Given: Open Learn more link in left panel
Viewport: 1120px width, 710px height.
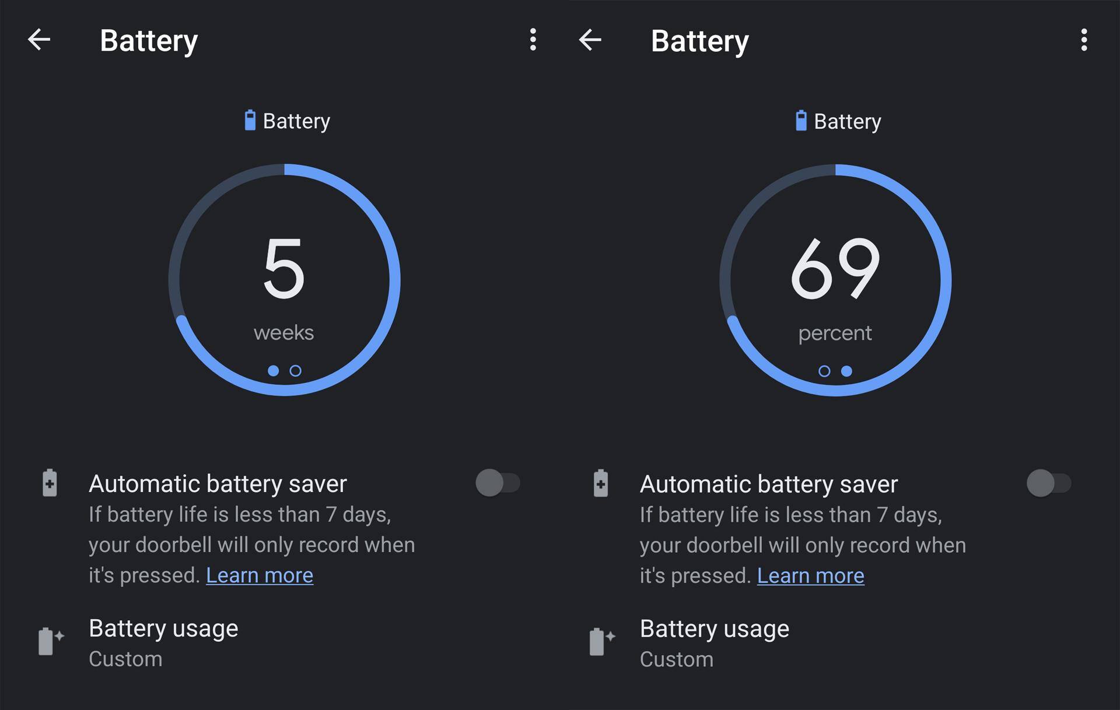Looking at the screenshot, I should pos(260,575).
